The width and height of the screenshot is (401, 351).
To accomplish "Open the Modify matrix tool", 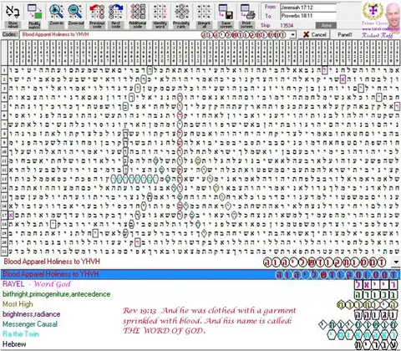I will [x=34, y=16].
